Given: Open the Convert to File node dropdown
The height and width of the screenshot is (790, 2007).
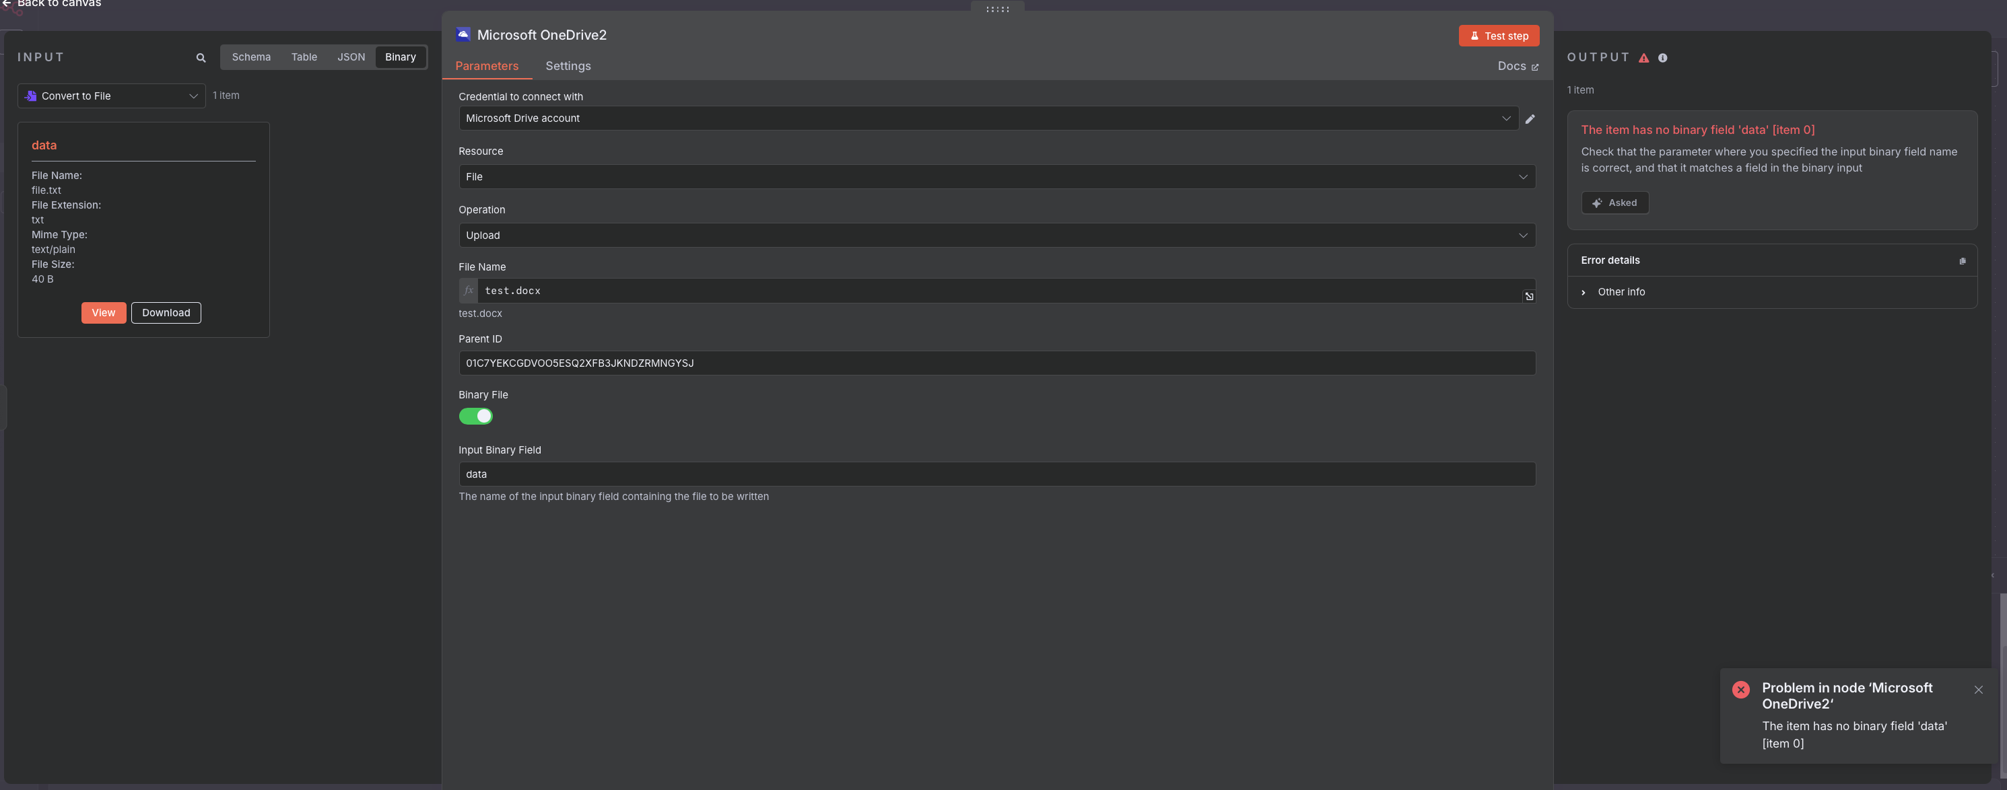Looking at the screenshot, I should tap(111, 96).
